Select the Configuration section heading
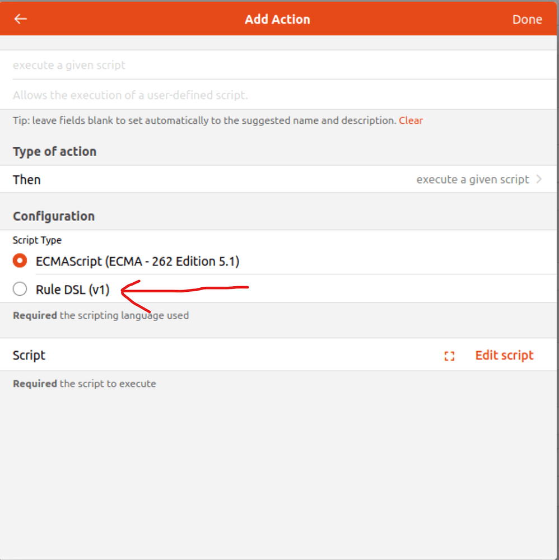 pos(53,216)
